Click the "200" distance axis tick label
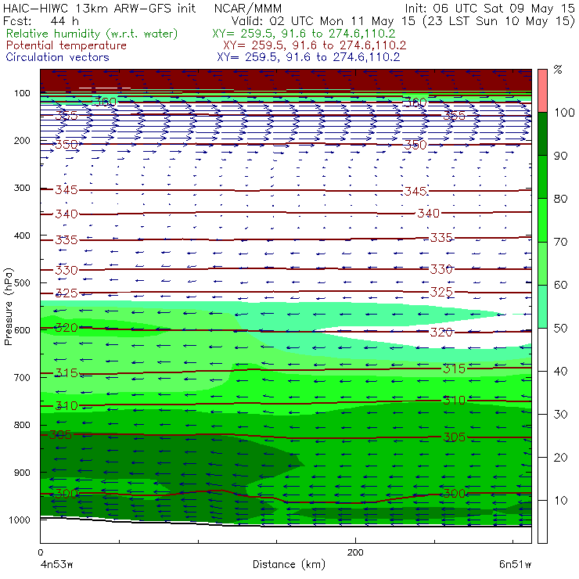The image size is (579, 579). click(x=355, y=552)
